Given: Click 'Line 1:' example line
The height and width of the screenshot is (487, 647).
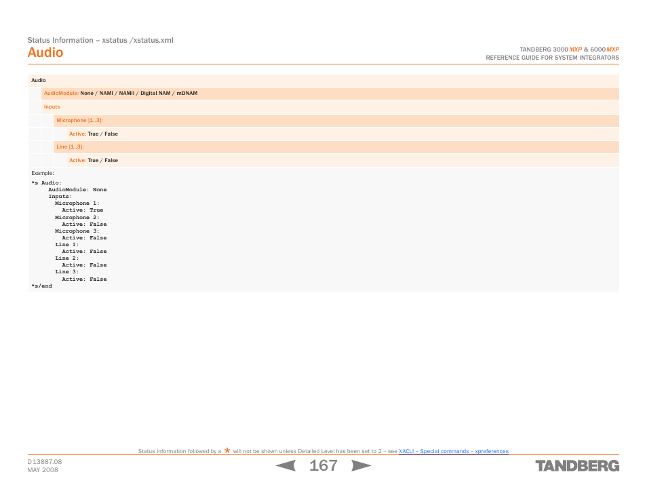Looking at the screenshot, I should tap(67, 245).
